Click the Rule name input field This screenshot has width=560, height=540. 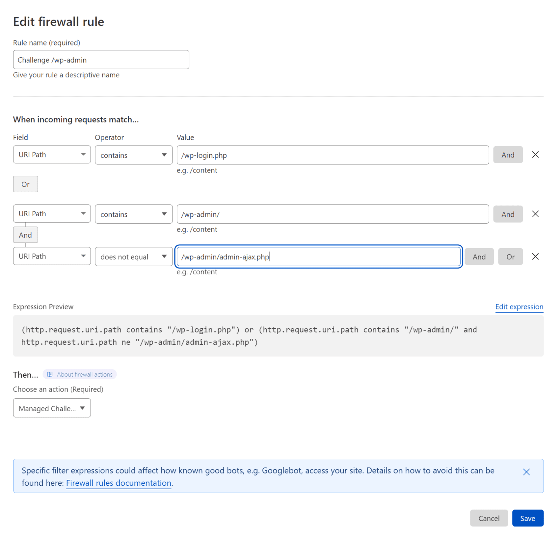coord(101,59)
